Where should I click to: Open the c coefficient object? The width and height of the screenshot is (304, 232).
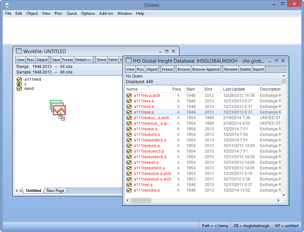point(19,84)
